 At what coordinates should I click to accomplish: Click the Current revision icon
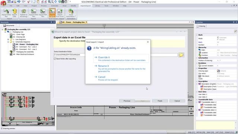click(x=200, y=66)
